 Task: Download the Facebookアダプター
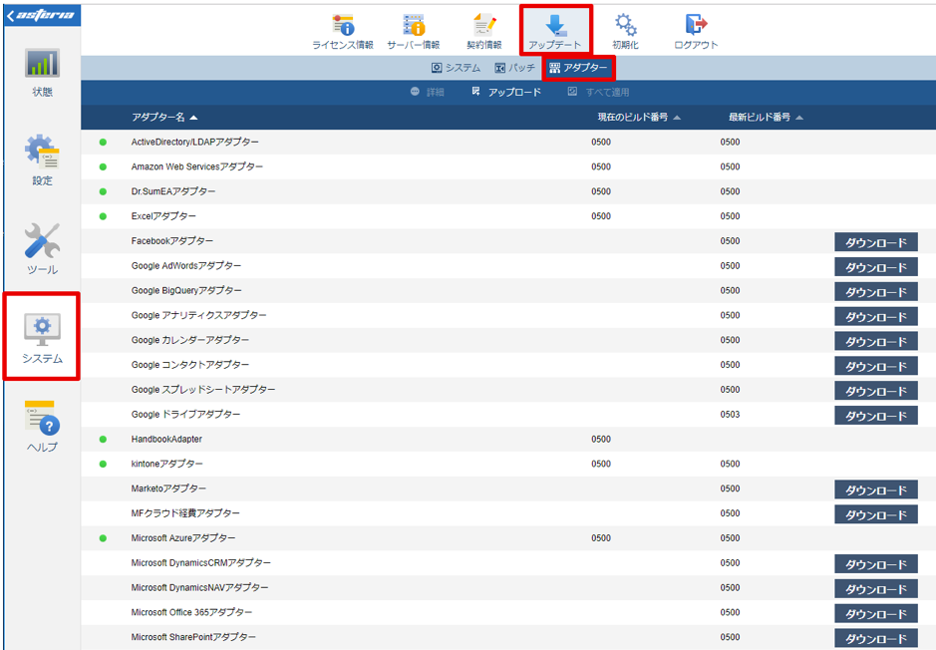(876, 242)
